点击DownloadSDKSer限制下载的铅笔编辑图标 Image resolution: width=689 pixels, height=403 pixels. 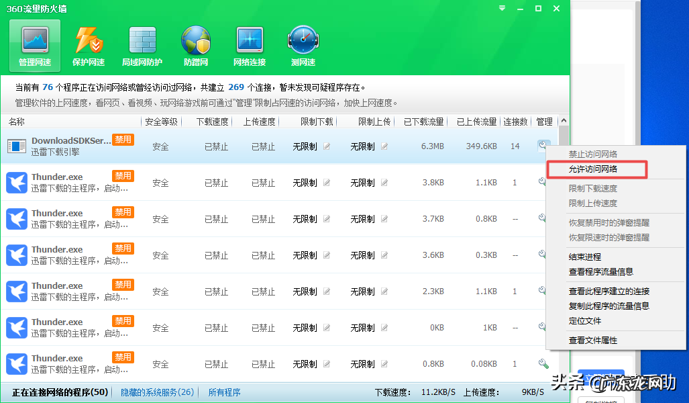click(x=327, y=146)
